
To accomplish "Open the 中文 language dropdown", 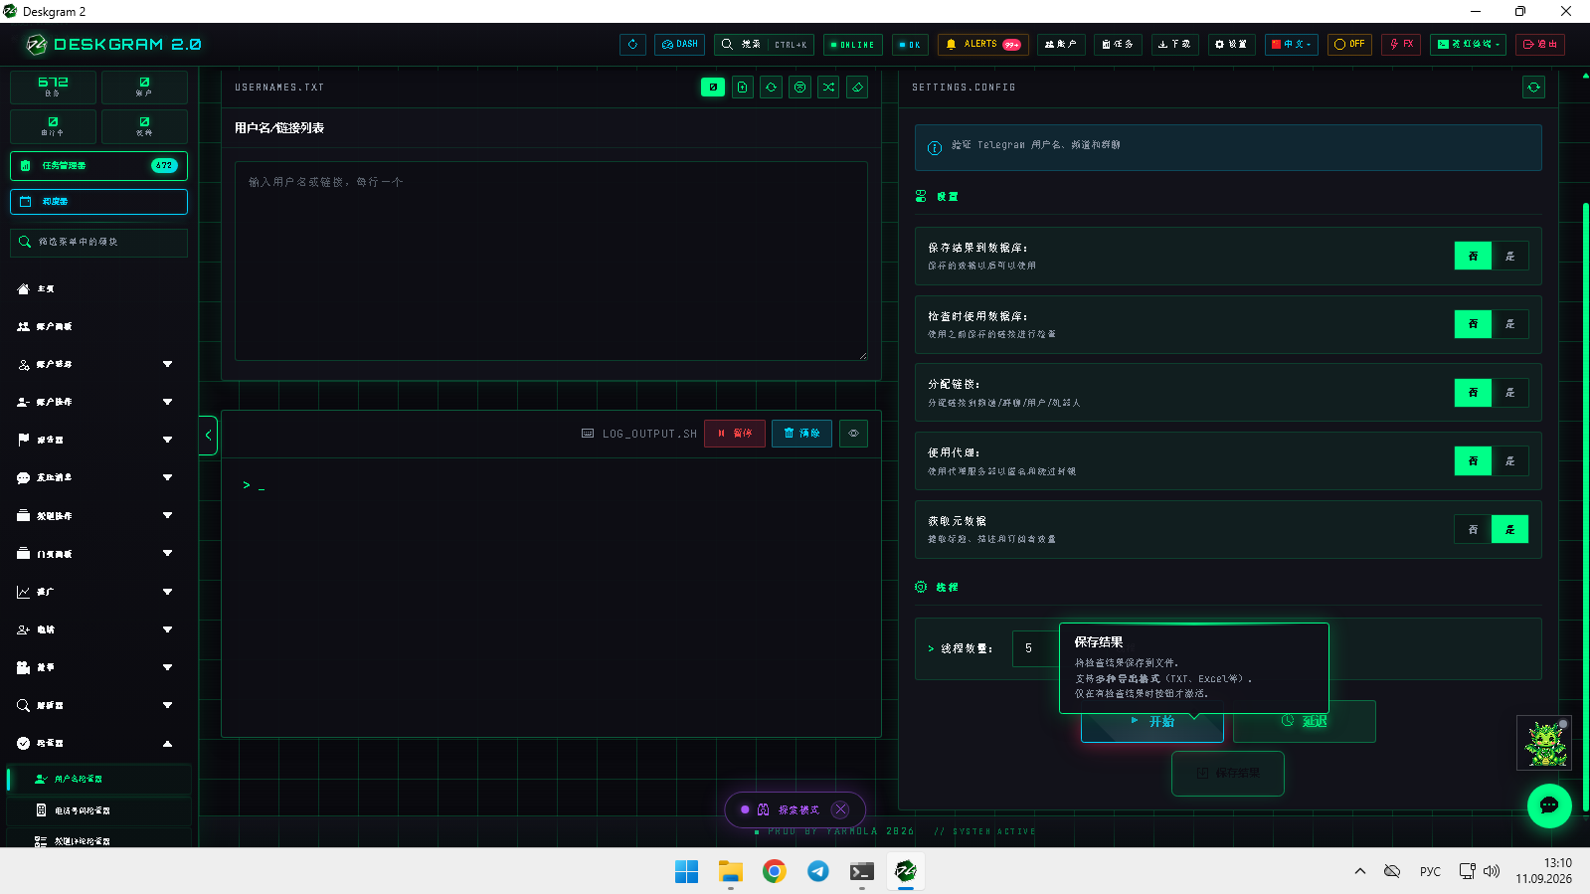I will click(1292, 45).
